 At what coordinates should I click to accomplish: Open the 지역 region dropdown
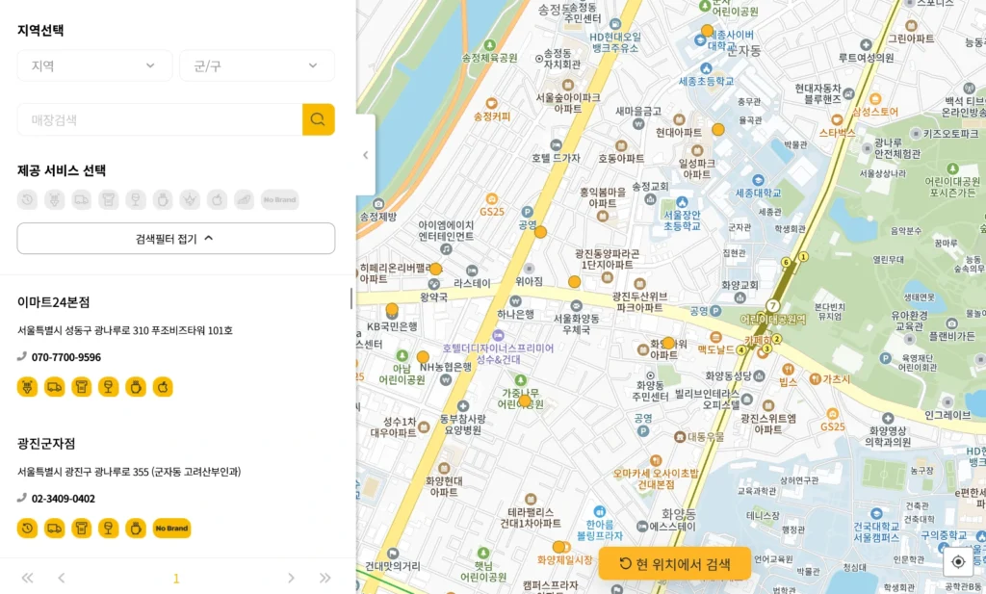(x=94, y=65)
